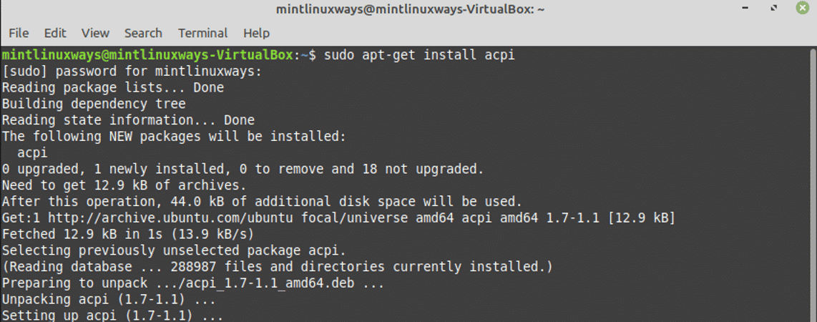Click the window title bar text
The height and width of the screenshot is (322, 817).
click(x=410, y=9)
